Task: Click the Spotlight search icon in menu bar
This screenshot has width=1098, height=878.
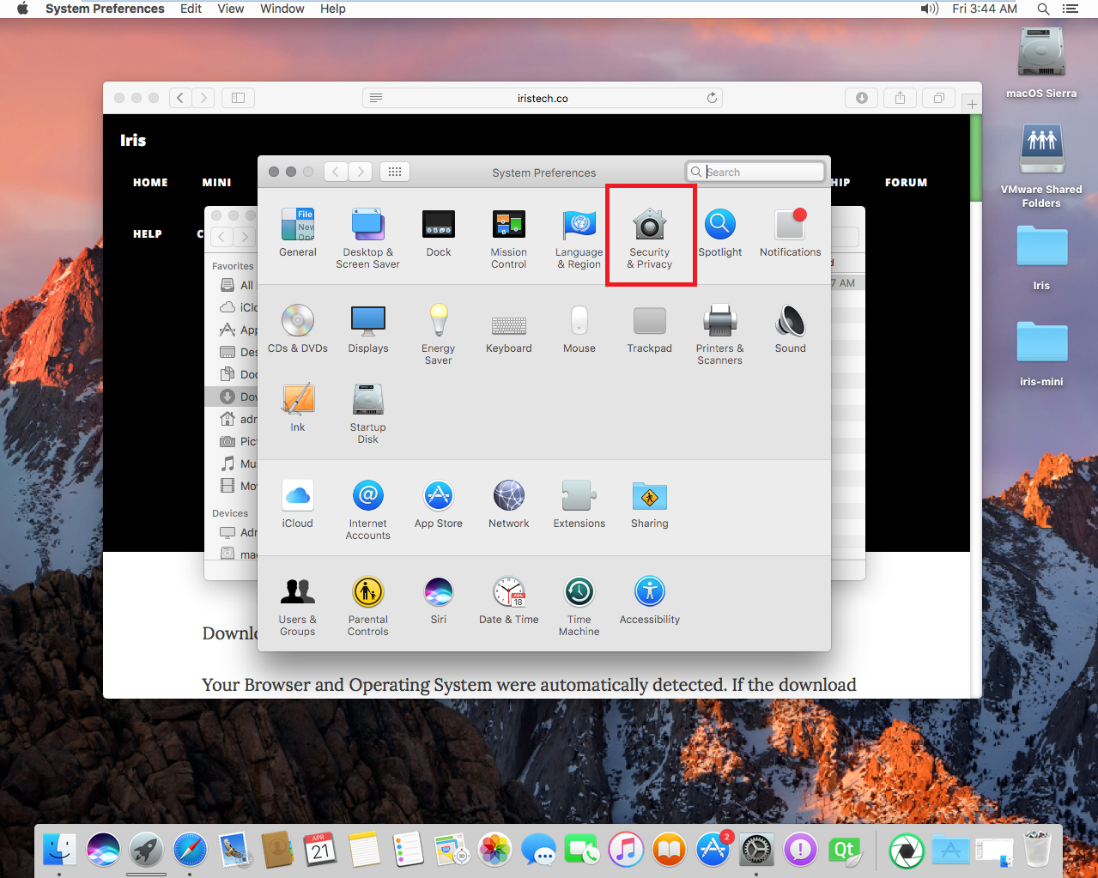Action: click(1043, 9)
